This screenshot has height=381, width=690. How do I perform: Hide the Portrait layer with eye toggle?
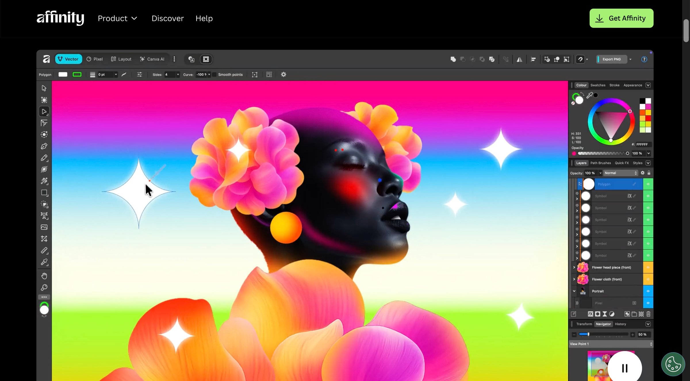pos(648,291)
